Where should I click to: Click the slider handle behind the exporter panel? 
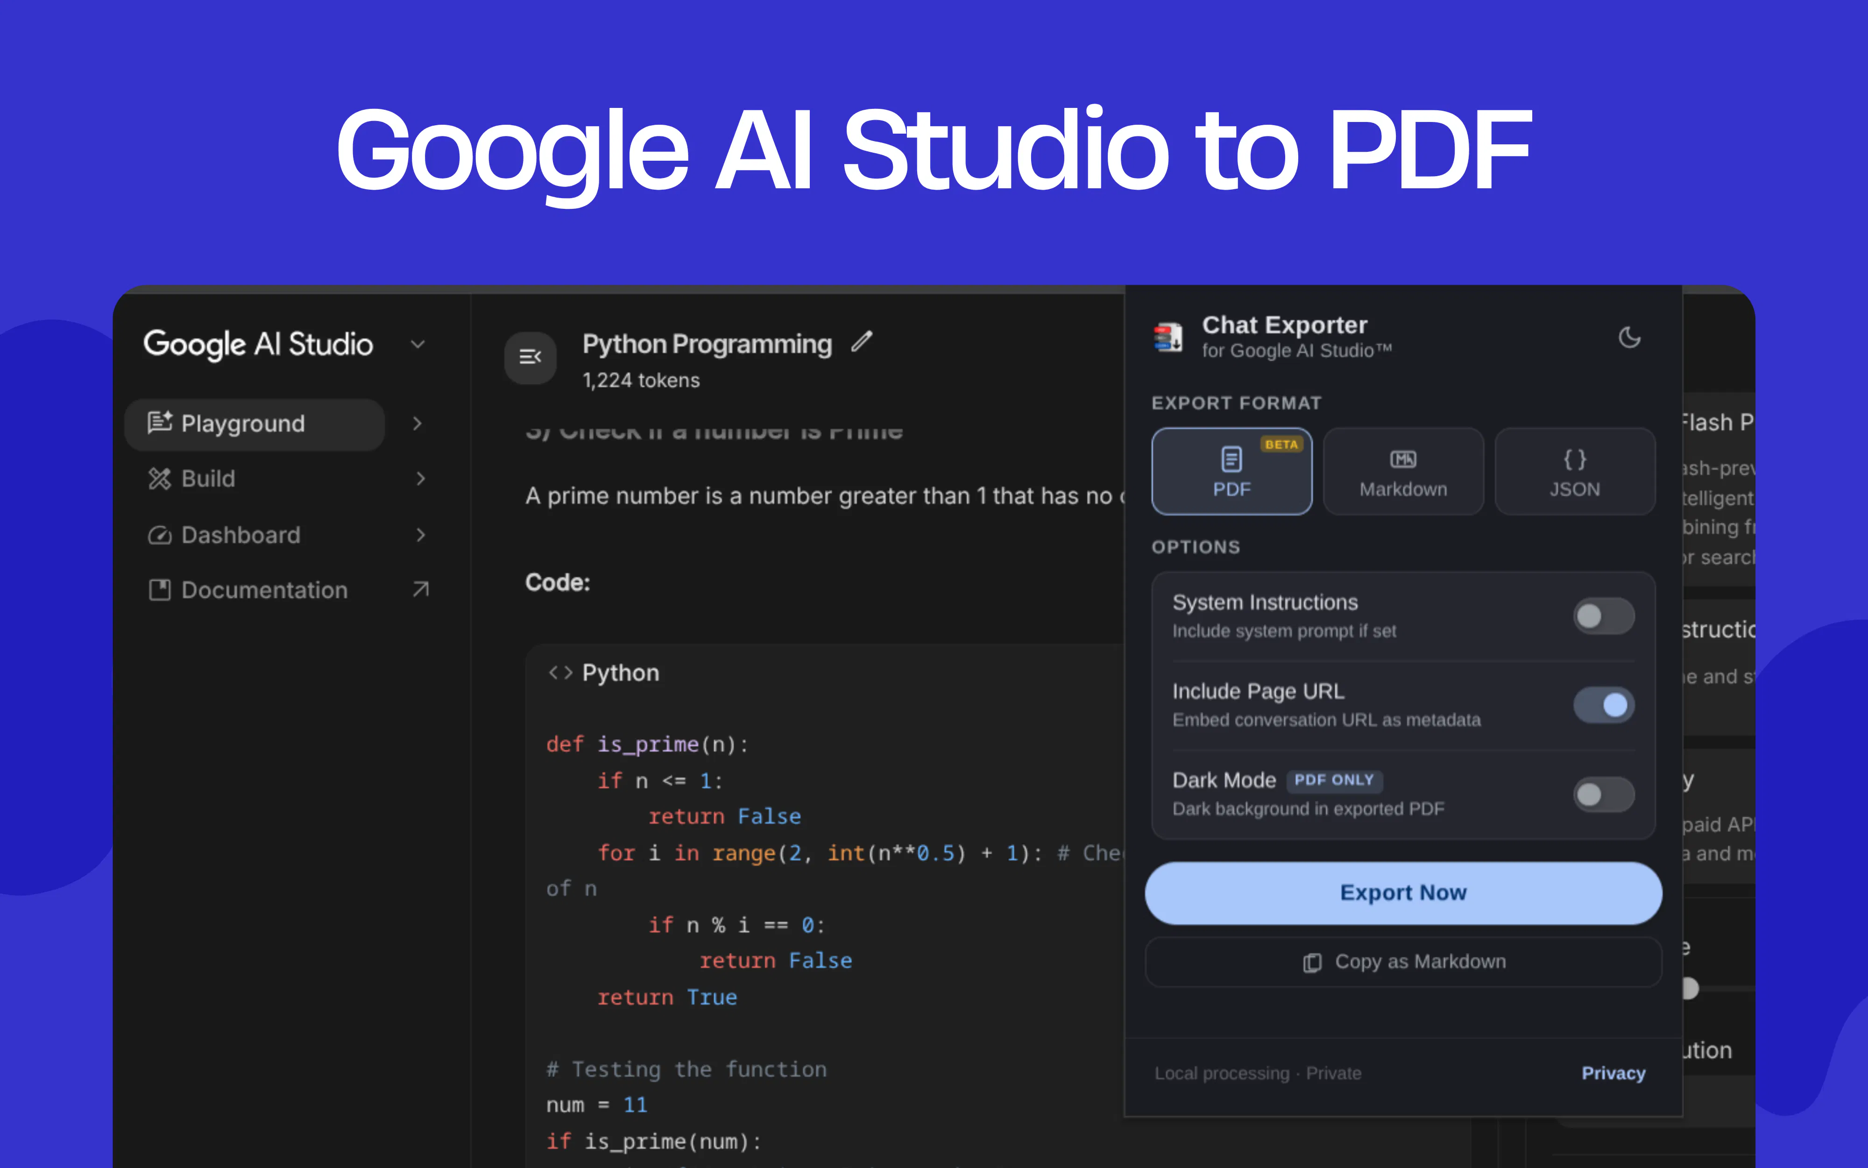coord(1690,988)
